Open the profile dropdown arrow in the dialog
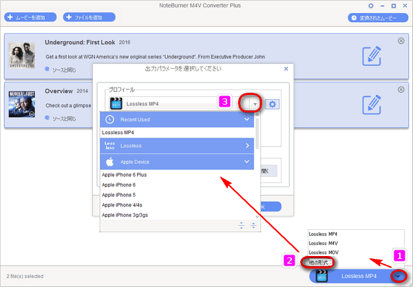413x287 pixels. point(255,104)
